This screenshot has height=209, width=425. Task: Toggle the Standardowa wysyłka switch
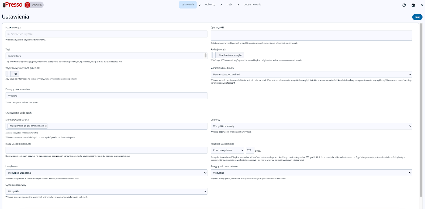click(x=214, y=55)
